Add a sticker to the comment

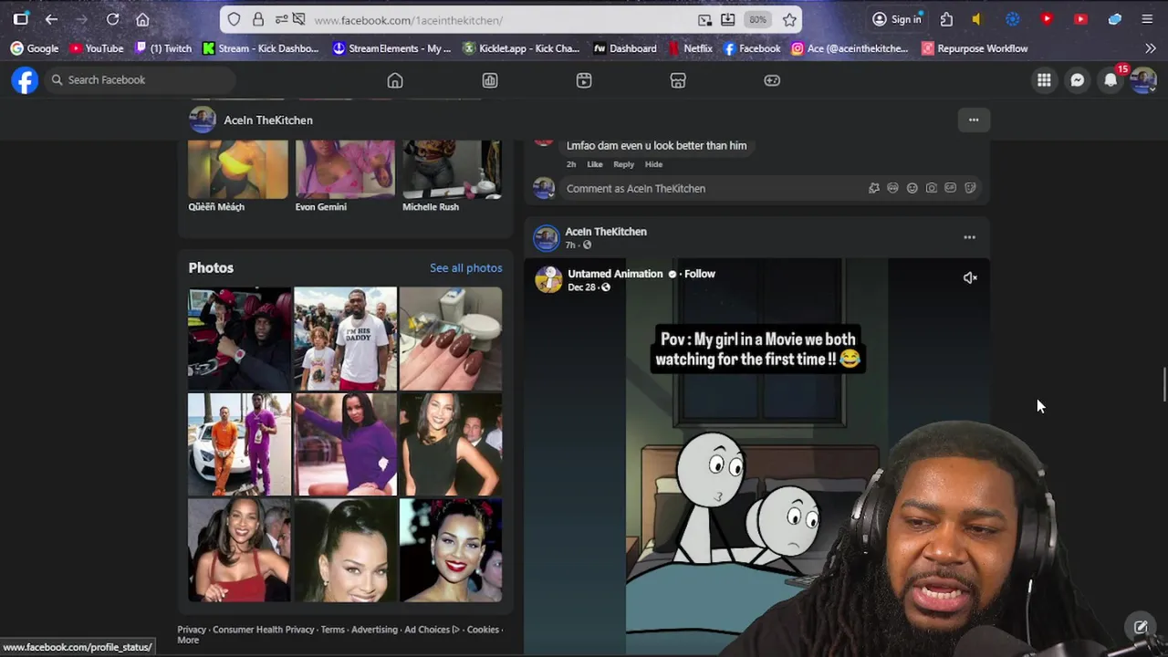970,188
